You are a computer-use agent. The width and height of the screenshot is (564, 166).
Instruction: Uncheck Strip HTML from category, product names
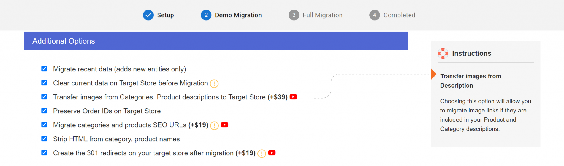click(44, 139)
